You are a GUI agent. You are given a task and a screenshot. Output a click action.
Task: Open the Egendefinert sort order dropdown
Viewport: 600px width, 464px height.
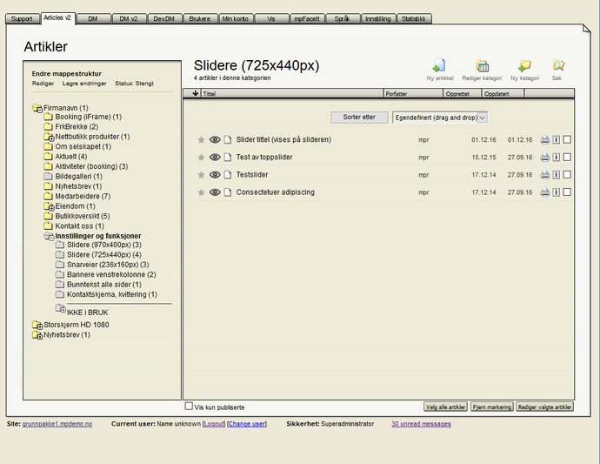click(x=439, y=117)
